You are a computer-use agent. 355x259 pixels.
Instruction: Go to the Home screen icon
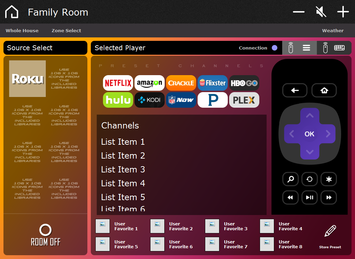12,12
